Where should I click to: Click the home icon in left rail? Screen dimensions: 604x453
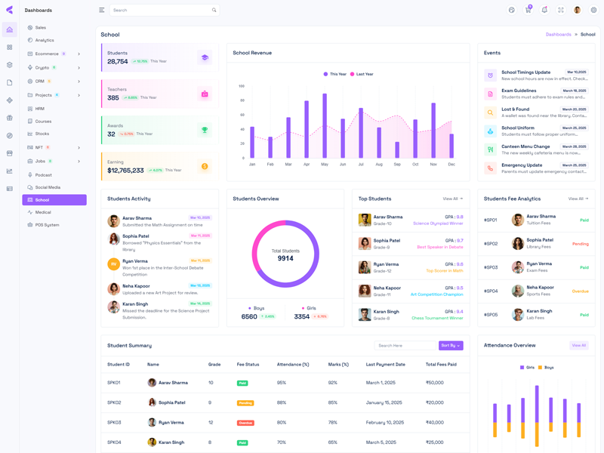[10, 30]
